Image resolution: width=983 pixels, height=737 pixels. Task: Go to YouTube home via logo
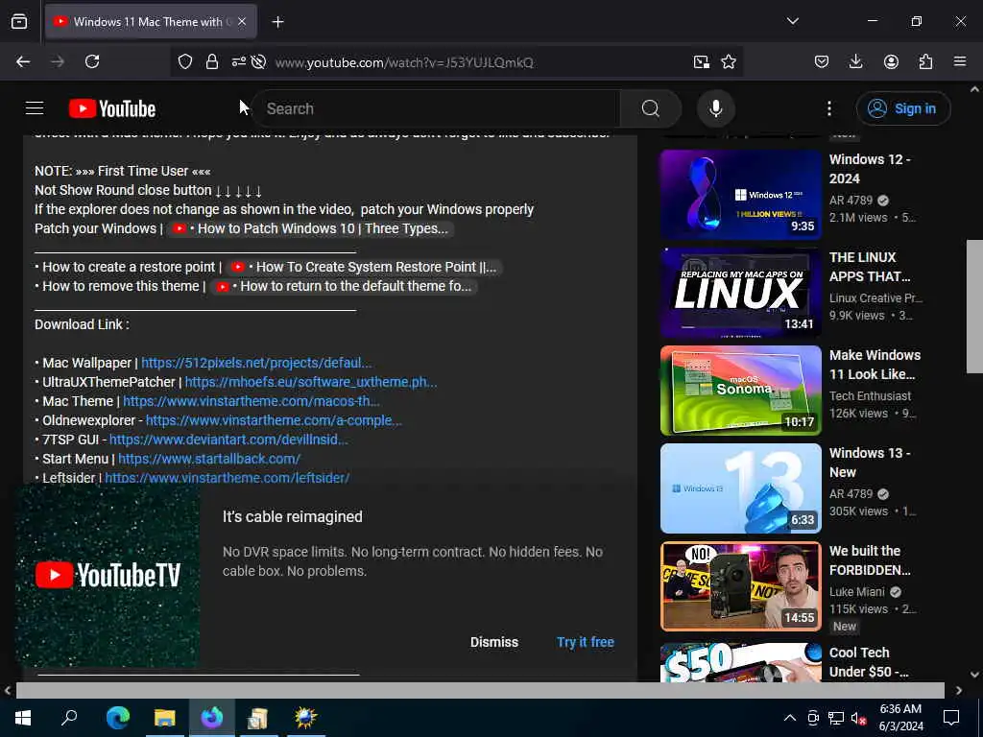pyautogui.click(x=112, y=108)
